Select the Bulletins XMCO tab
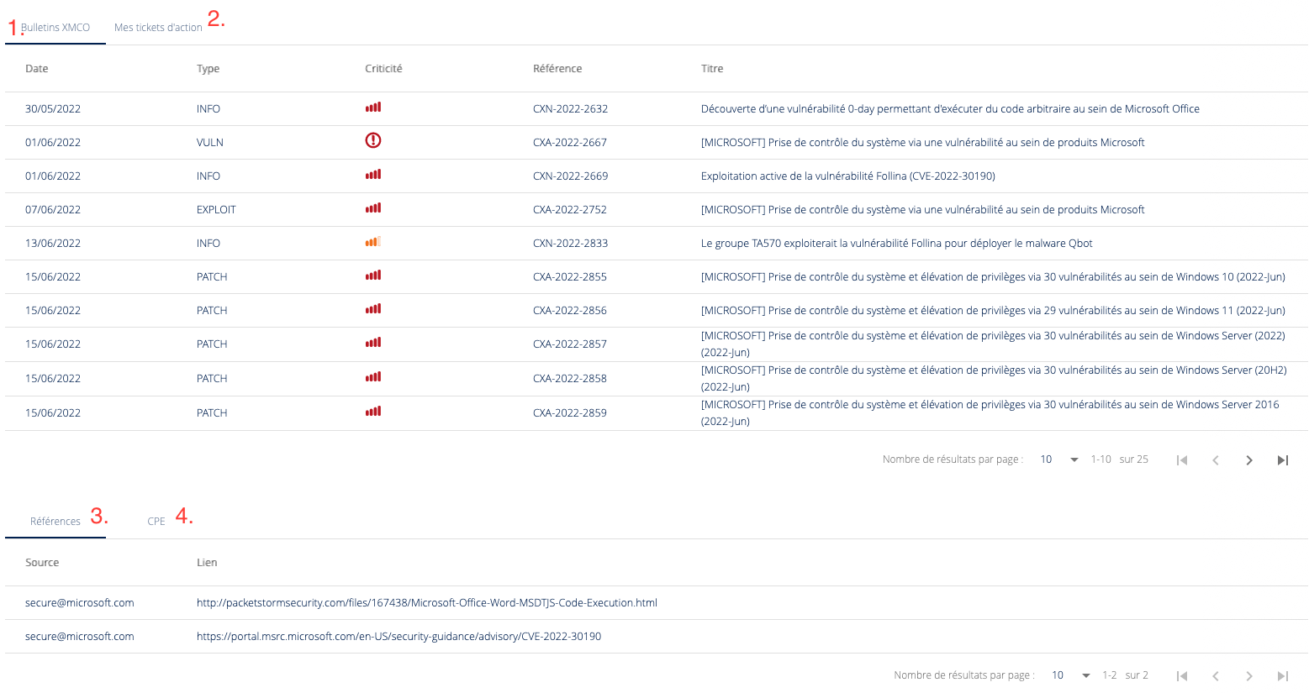1309x693 pixels. pos(55,28)
